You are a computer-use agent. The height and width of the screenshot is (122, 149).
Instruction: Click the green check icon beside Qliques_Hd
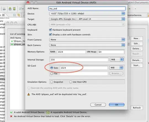point(12,41)
